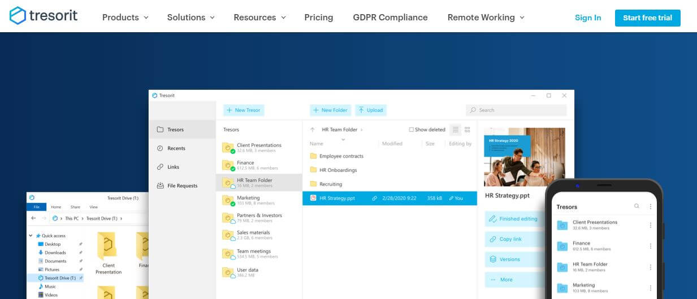
Task: Tap the phone's header three-dot menu
Action: pyautogui.click(x=651, y=207)
